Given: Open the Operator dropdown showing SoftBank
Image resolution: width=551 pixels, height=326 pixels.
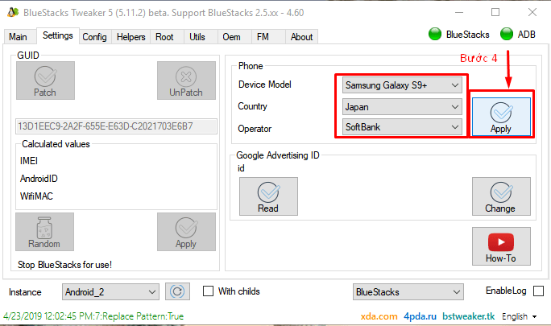Looking at the screenshot, I should [x=402, y=127].
